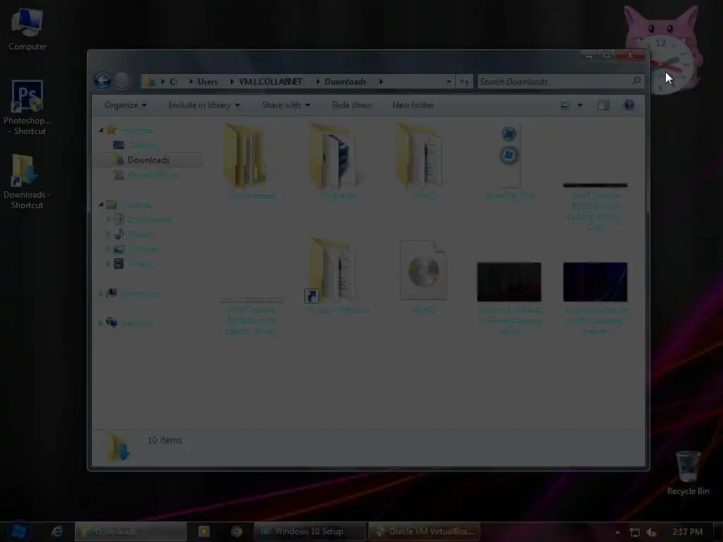723x542 pixels.
Task: Click the Back arrow in Explorer
Action: click(102, 80)
